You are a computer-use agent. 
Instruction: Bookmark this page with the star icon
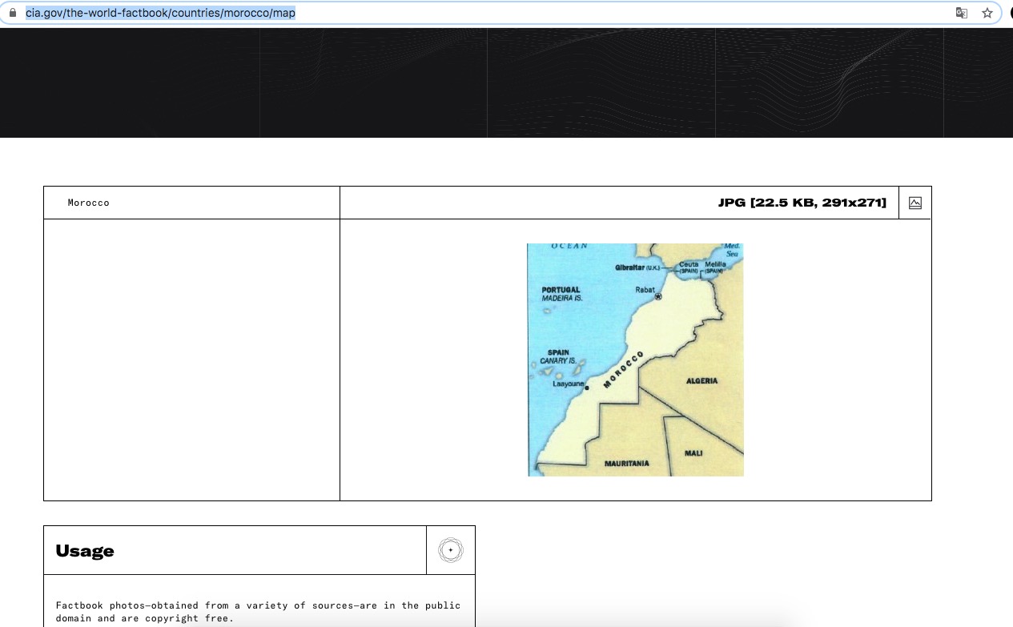(x=987, y=14)
